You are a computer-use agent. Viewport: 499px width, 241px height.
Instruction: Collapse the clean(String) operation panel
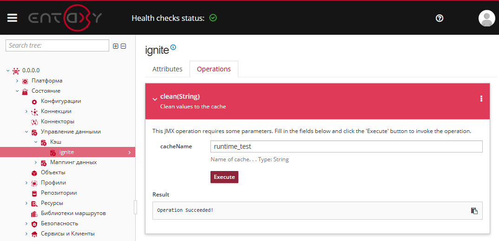click(x=155, y=99)
